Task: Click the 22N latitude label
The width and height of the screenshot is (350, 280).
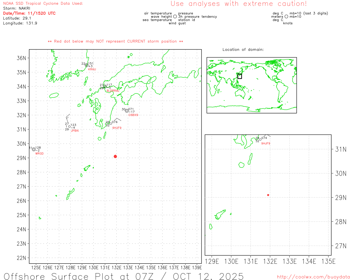Action: 21,258
